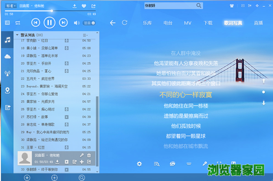Click the lyrics lines layout icon
273x181 pixels.
pos(189,164)
